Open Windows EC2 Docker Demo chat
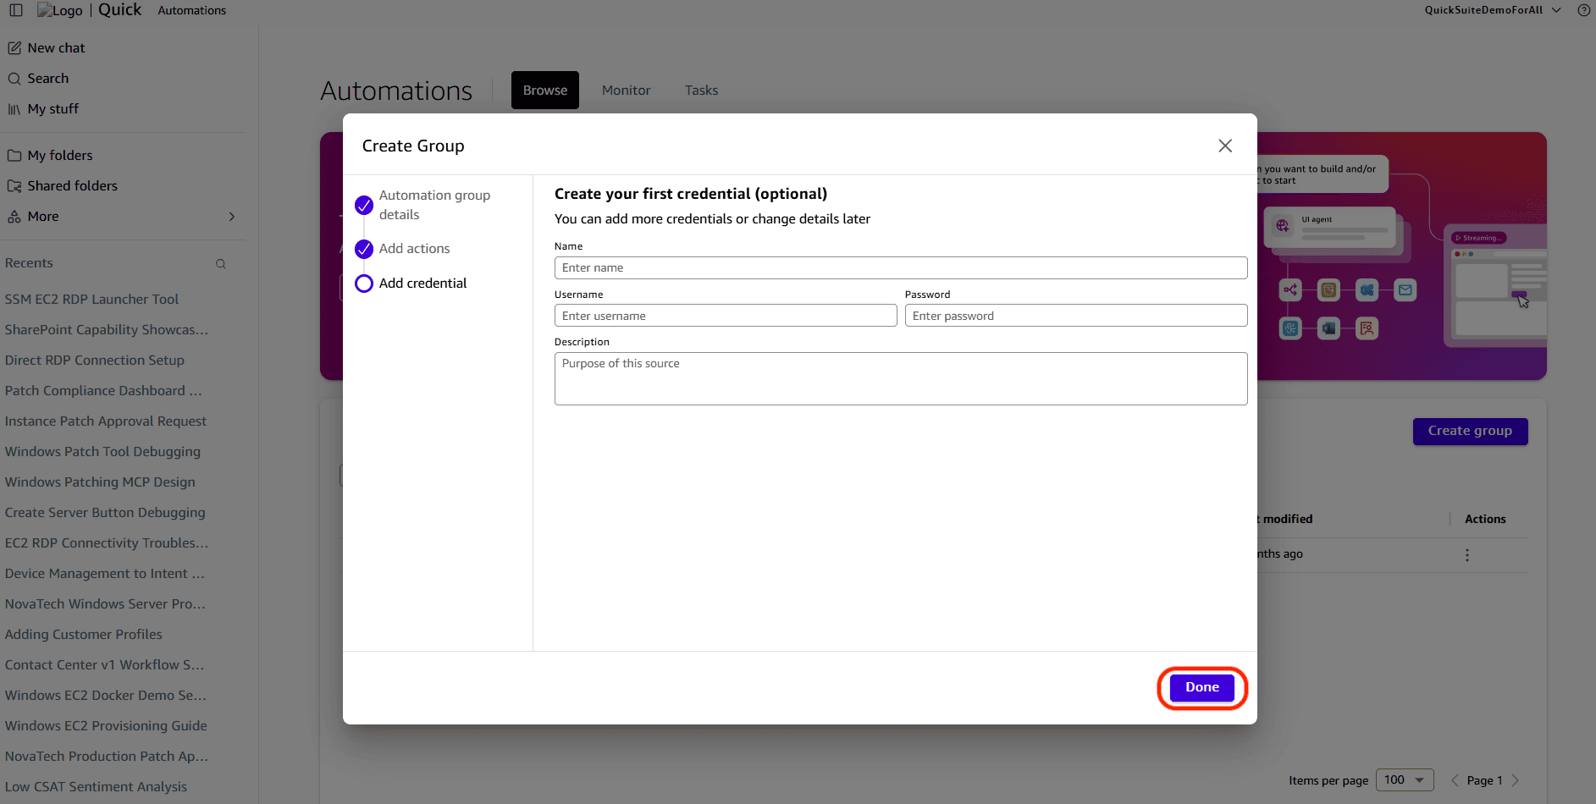This screenshot has height=804, width=1596. [106, 696]
